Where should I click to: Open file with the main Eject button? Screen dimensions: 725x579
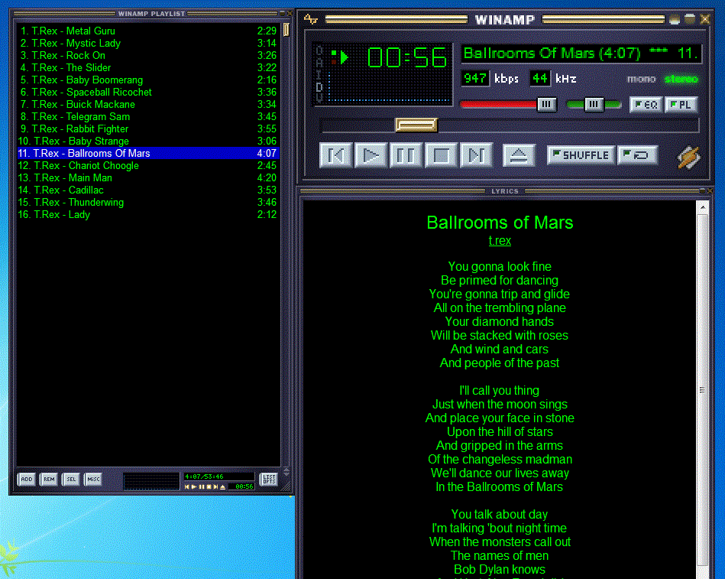click(519, 155)
